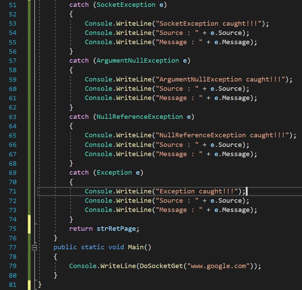302x290 pixels.
Task: Click the "return" keyword on line 75
Action: tap(81, 229)
